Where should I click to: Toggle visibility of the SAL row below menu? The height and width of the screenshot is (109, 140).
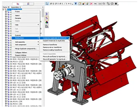(6, 62)
